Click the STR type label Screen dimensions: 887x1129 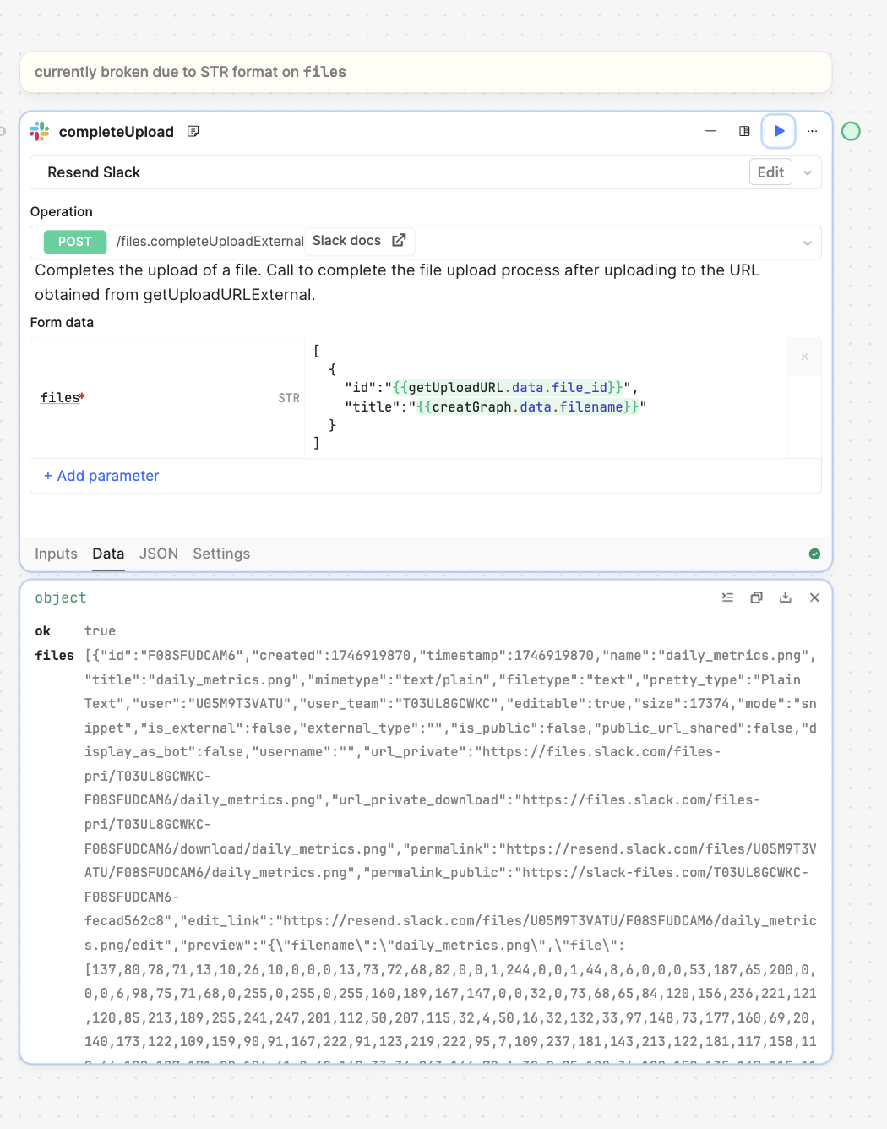(x=289, y=398)
